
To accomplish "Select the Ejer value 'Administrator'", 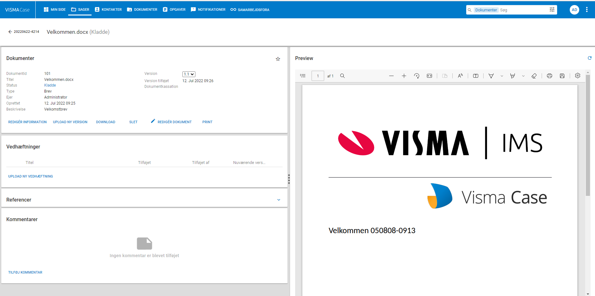I will tap(56, 97).
